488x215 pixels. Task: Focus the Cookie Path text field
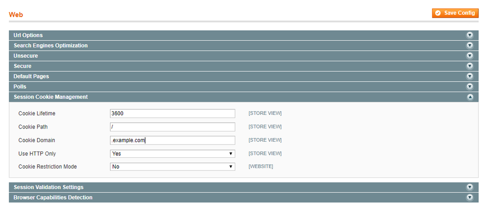(x=173, y=127)
